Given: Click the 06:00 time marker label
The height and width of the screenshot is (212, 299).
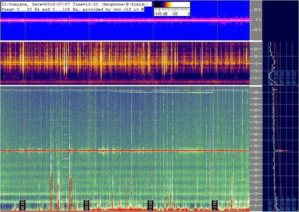Looking at the screenshot, I should point(23,205).
